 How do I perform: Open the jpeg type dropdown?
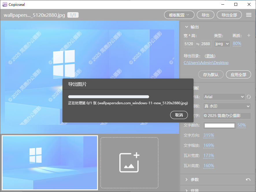pos(222,44)
